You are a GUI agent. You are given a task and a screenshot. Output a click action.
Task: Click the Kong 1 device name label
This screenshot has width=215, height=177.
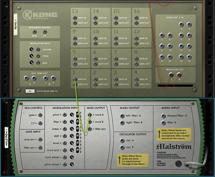point(16,24)
